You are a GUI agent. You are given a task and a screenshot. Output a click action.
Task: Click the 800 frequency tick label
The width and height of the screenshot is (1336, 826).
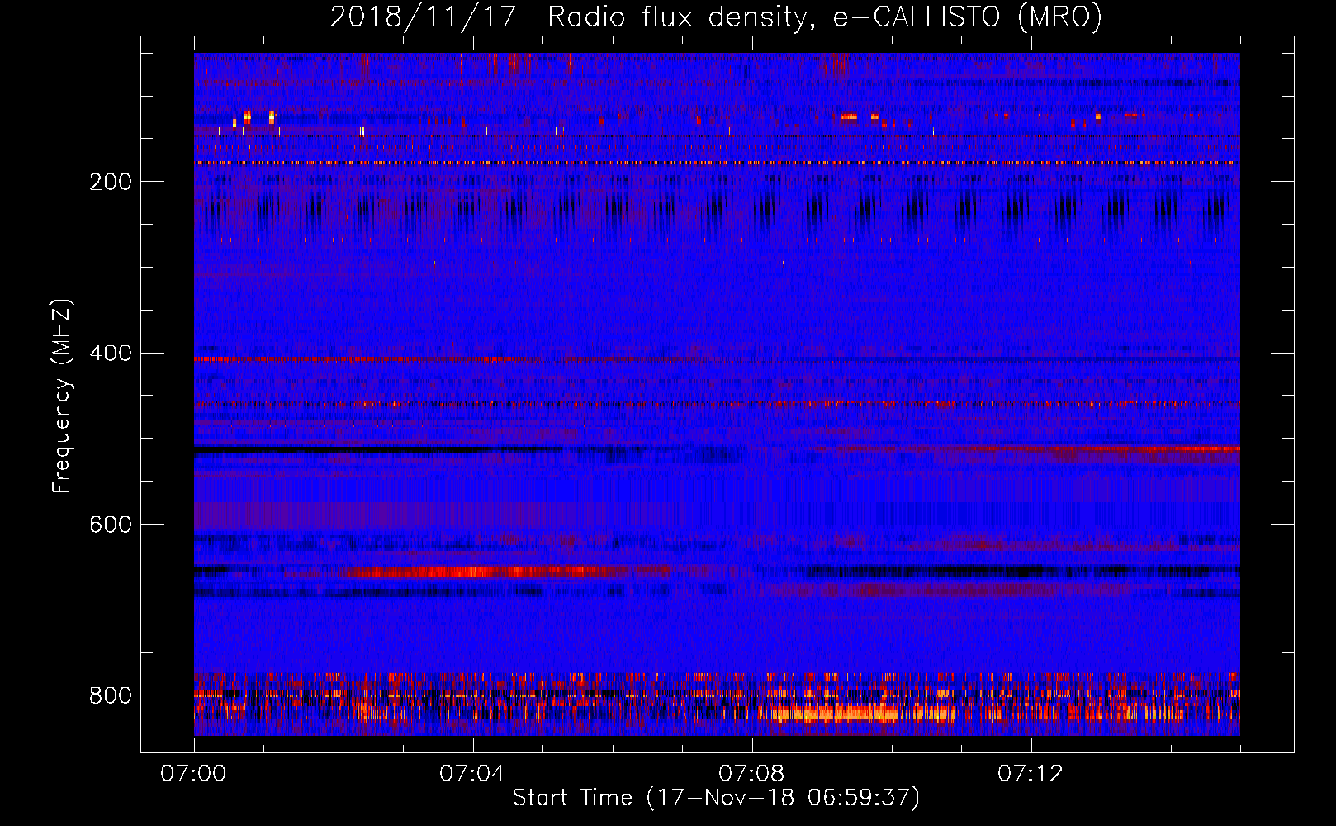111,695
